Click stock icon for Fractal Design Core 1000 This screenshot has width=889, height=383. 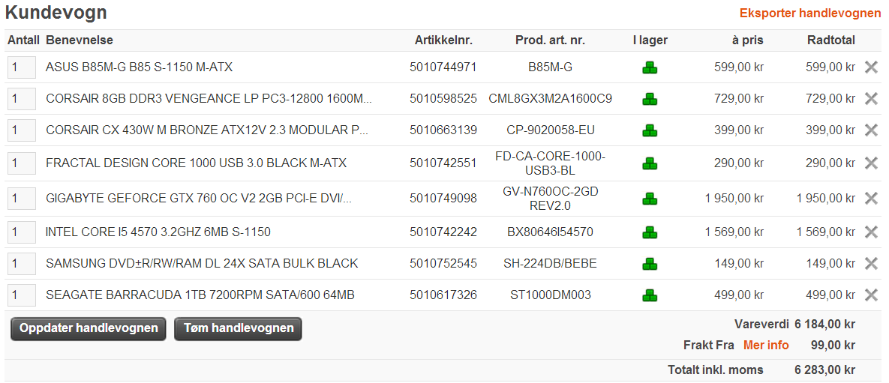click(650, 163)
